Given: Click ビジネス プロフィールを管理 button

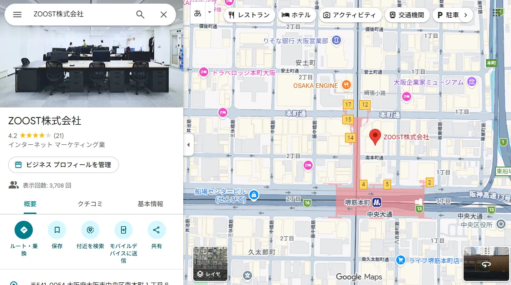Looking at the screenshot, I should [x=63, y=165].
